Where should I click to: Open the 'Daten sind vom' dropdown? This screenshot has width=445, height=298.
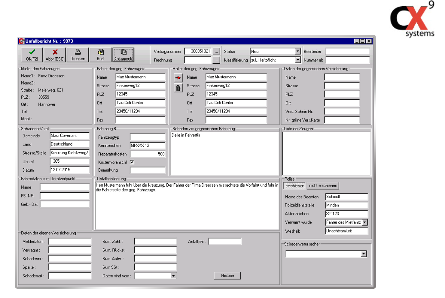173,275
